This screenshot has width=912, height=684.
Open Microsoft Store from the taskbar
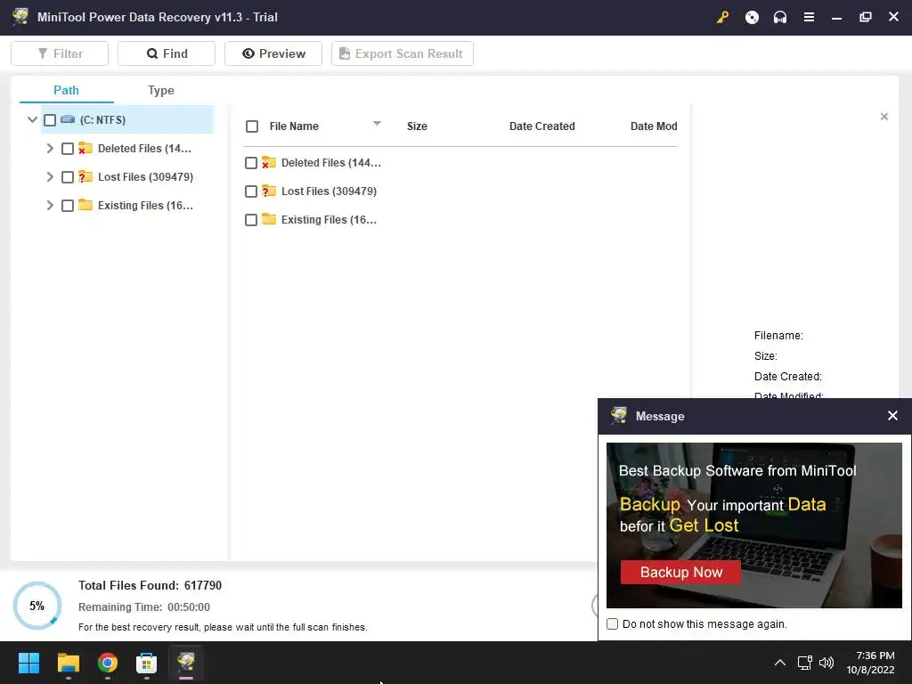point(147,663)
